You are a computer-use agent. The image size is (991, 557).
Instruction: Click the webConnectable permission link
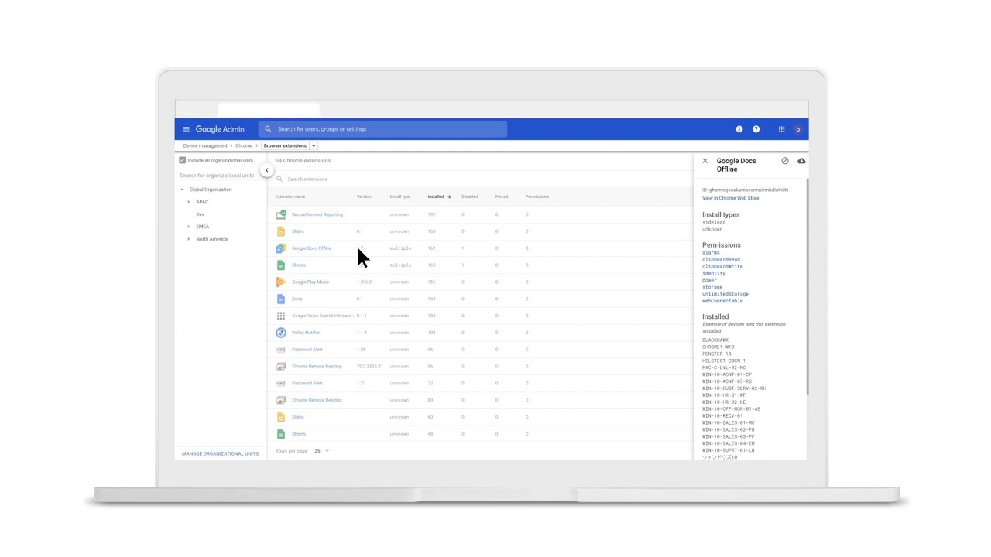coord(722,301)
